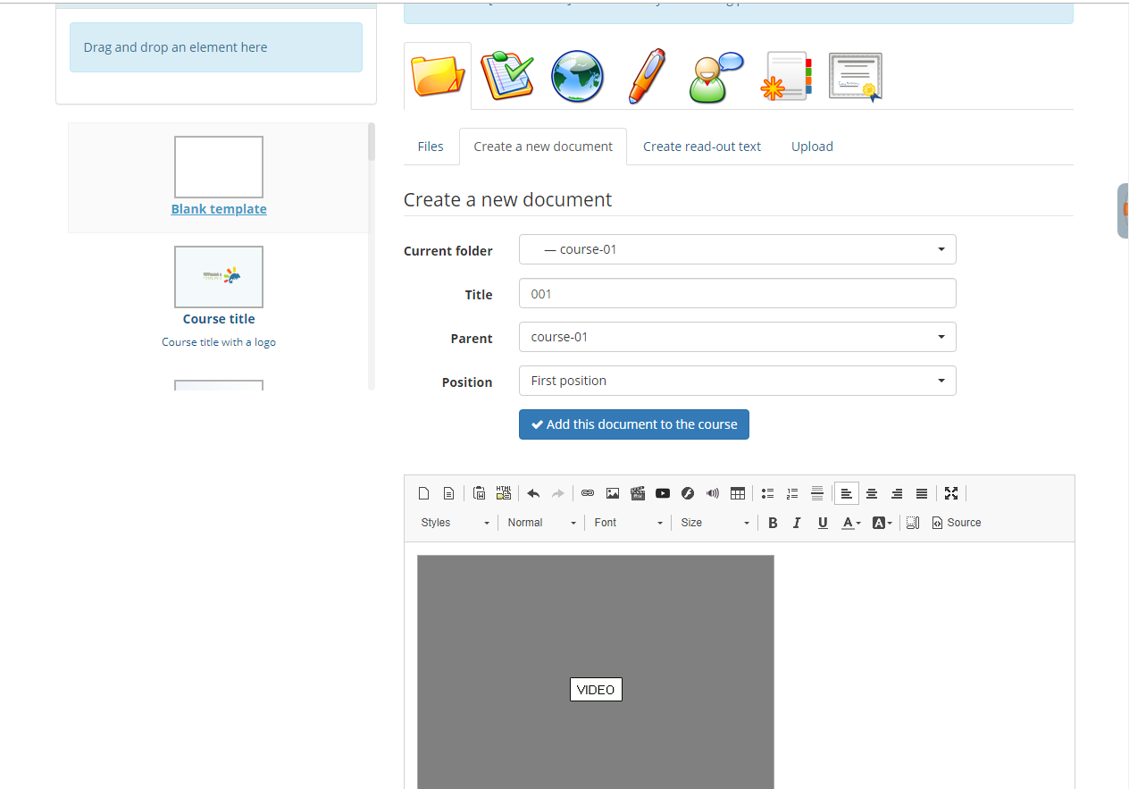1129x789 pixels.
Task: Switch to the Upload tab
Action: (x=812, y=146)
